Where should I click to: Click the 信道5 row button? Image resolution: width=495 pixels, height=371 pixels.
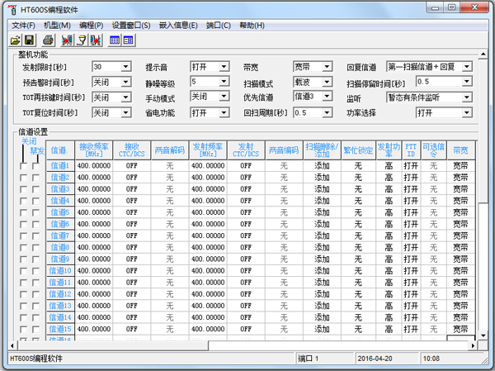pyautogui.click(x=59, y=212)
